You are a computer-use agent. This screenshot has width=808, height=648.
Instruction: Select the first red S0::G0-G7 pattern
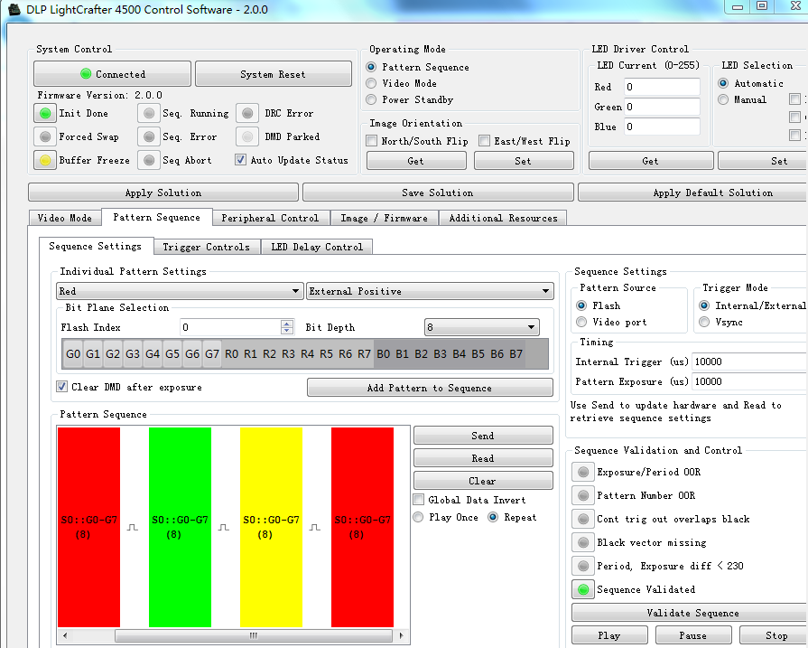click(x=88, y=527)
